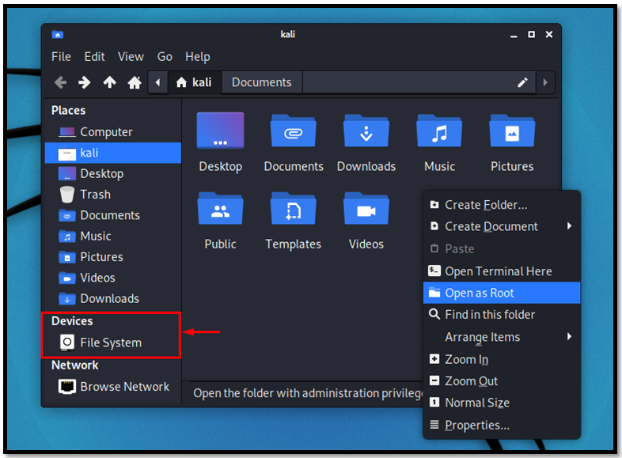Choose Open as Root

pos(502,293)
